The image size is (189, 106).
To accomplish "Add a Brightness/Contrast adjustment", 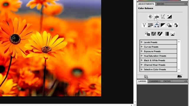I will pos(150,16).
